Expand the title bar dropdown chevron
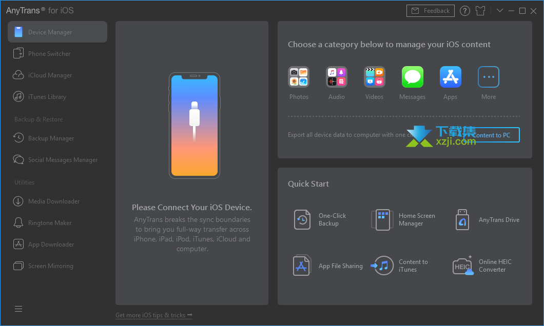This screenshot has width=544, height=326. (x=499, y=10)
